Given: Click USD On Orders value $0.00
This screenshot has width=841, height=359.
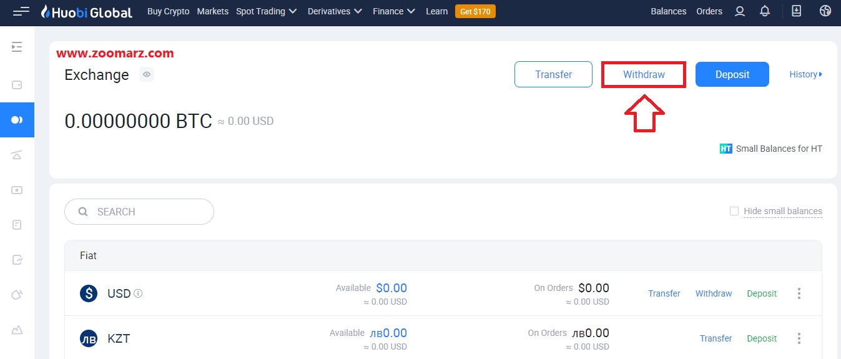Looking at the screenshot, I should 594,288.
